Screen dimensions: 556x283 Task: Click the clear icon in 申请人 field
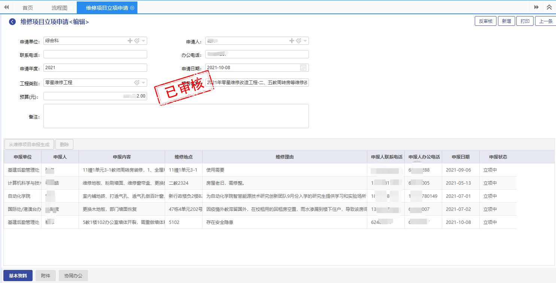pos(298,41)
